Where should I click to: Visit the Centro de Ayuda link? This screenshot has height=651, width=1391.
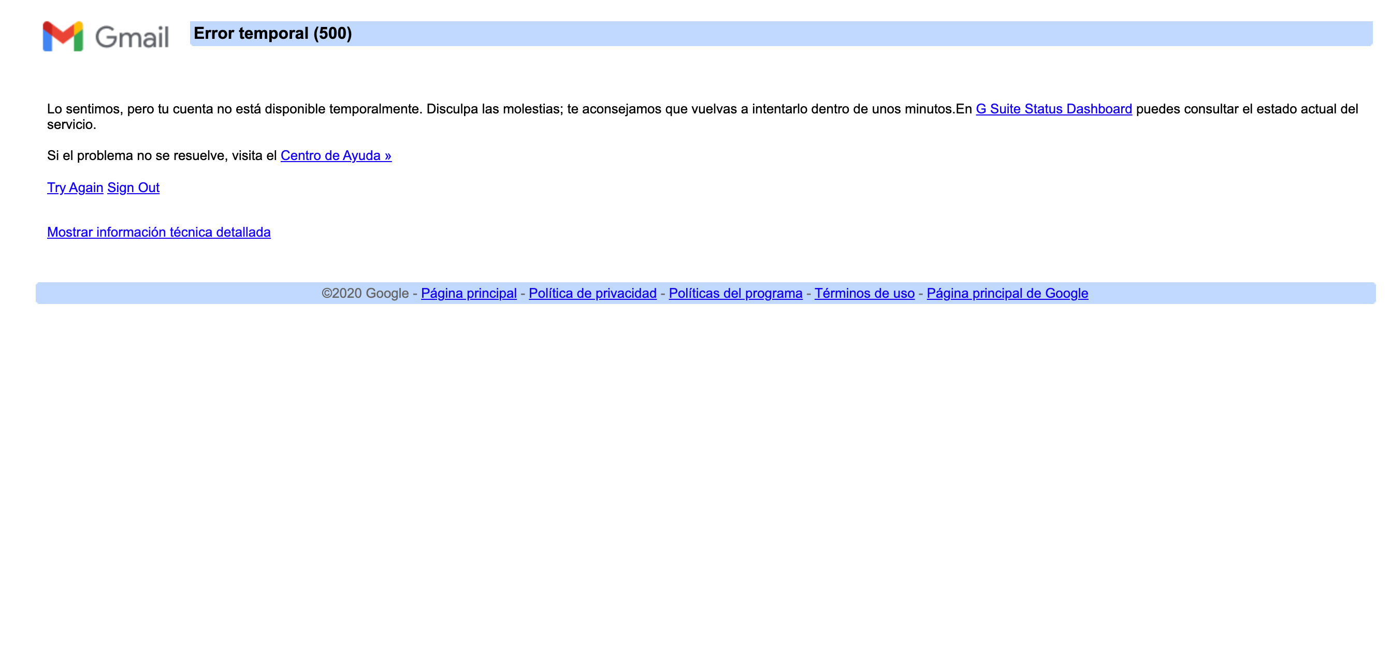pyautogui.click(x=336, y=156)
